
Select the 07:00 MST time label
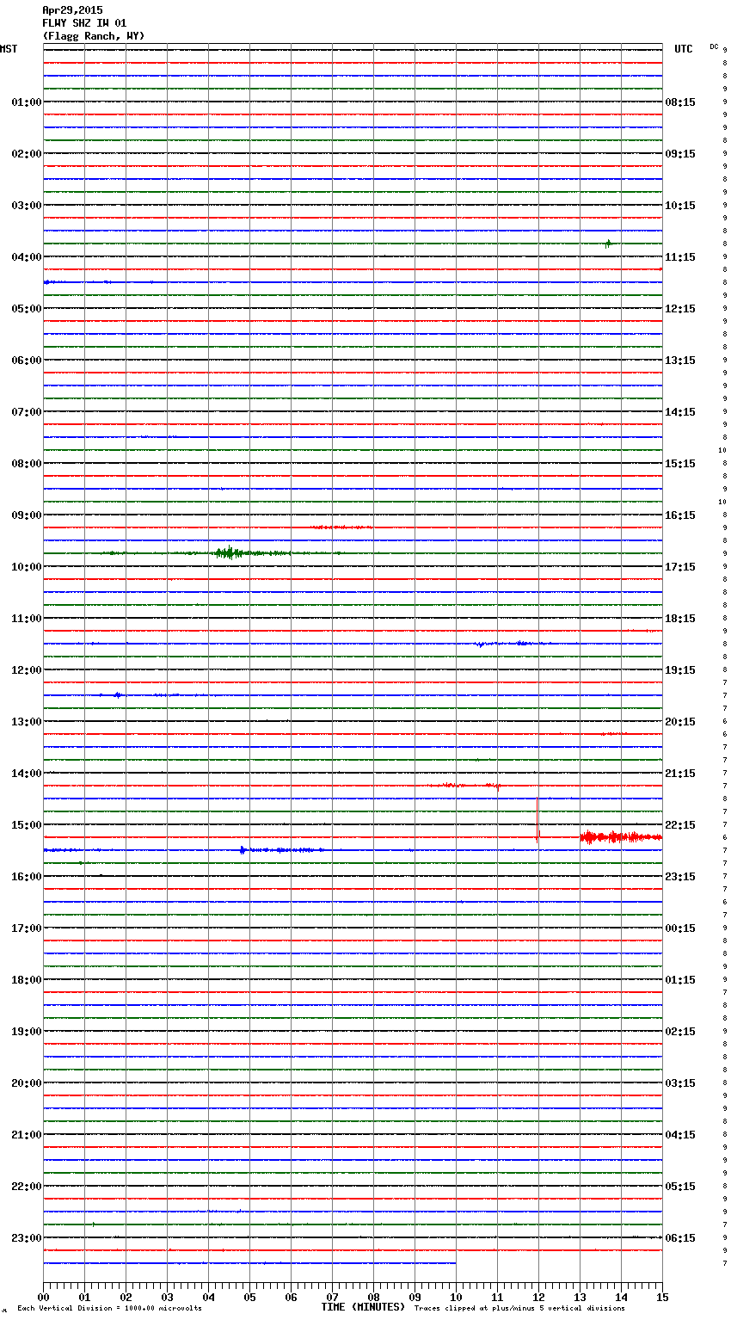click(x=27, y=412)
